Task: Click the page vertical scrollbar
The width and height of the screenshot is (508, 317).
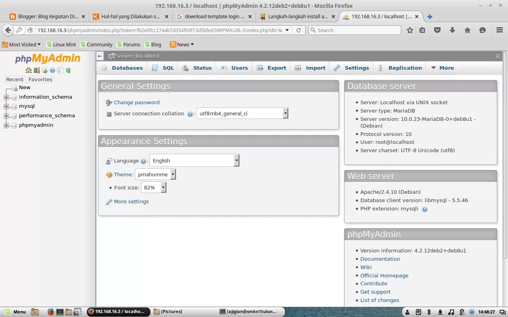Action: click(505, 155)
